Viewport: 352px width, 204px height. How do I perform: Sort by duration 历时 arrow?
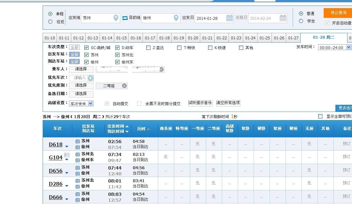(148, 129)
